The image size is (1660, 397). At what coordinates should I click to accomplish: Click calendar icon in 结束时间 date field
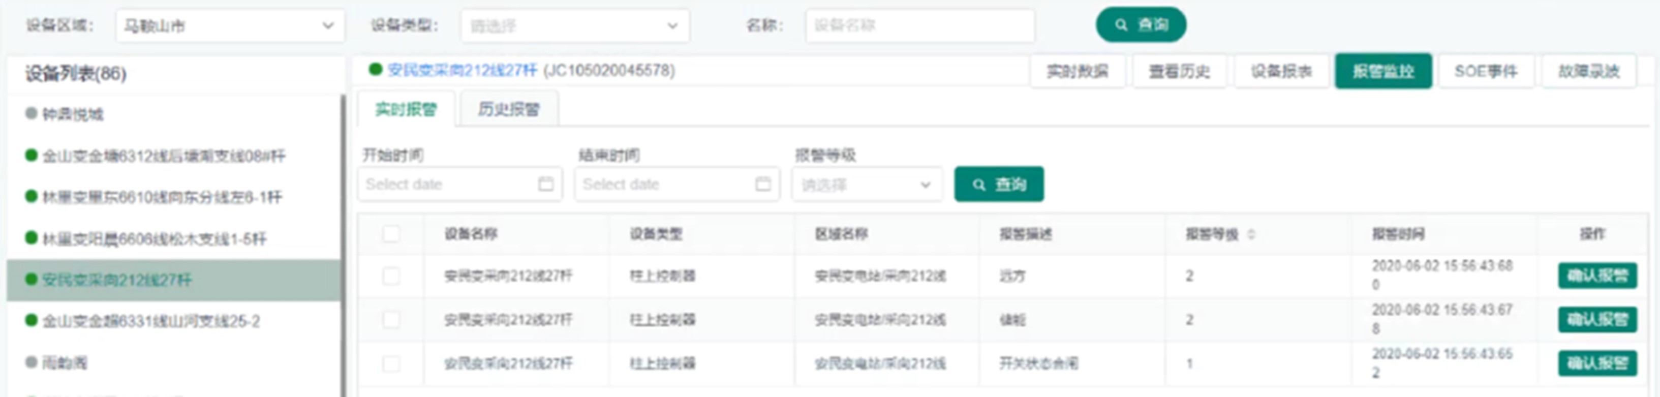pos(762,185)
